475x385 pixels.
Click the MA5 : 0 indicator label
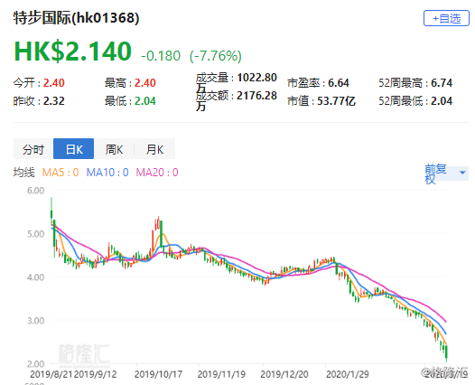[61, 173]
